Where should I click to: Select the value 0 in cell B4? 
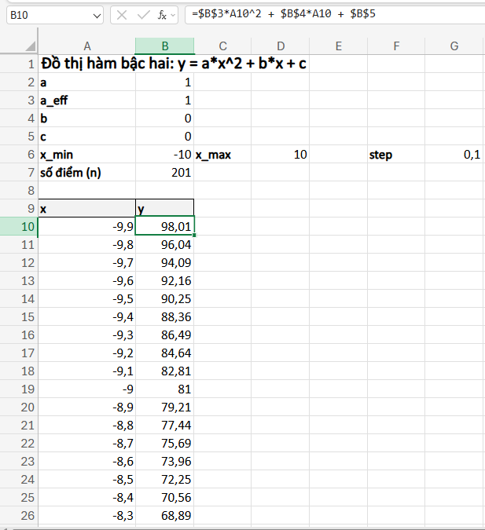(x=165, y=119)
